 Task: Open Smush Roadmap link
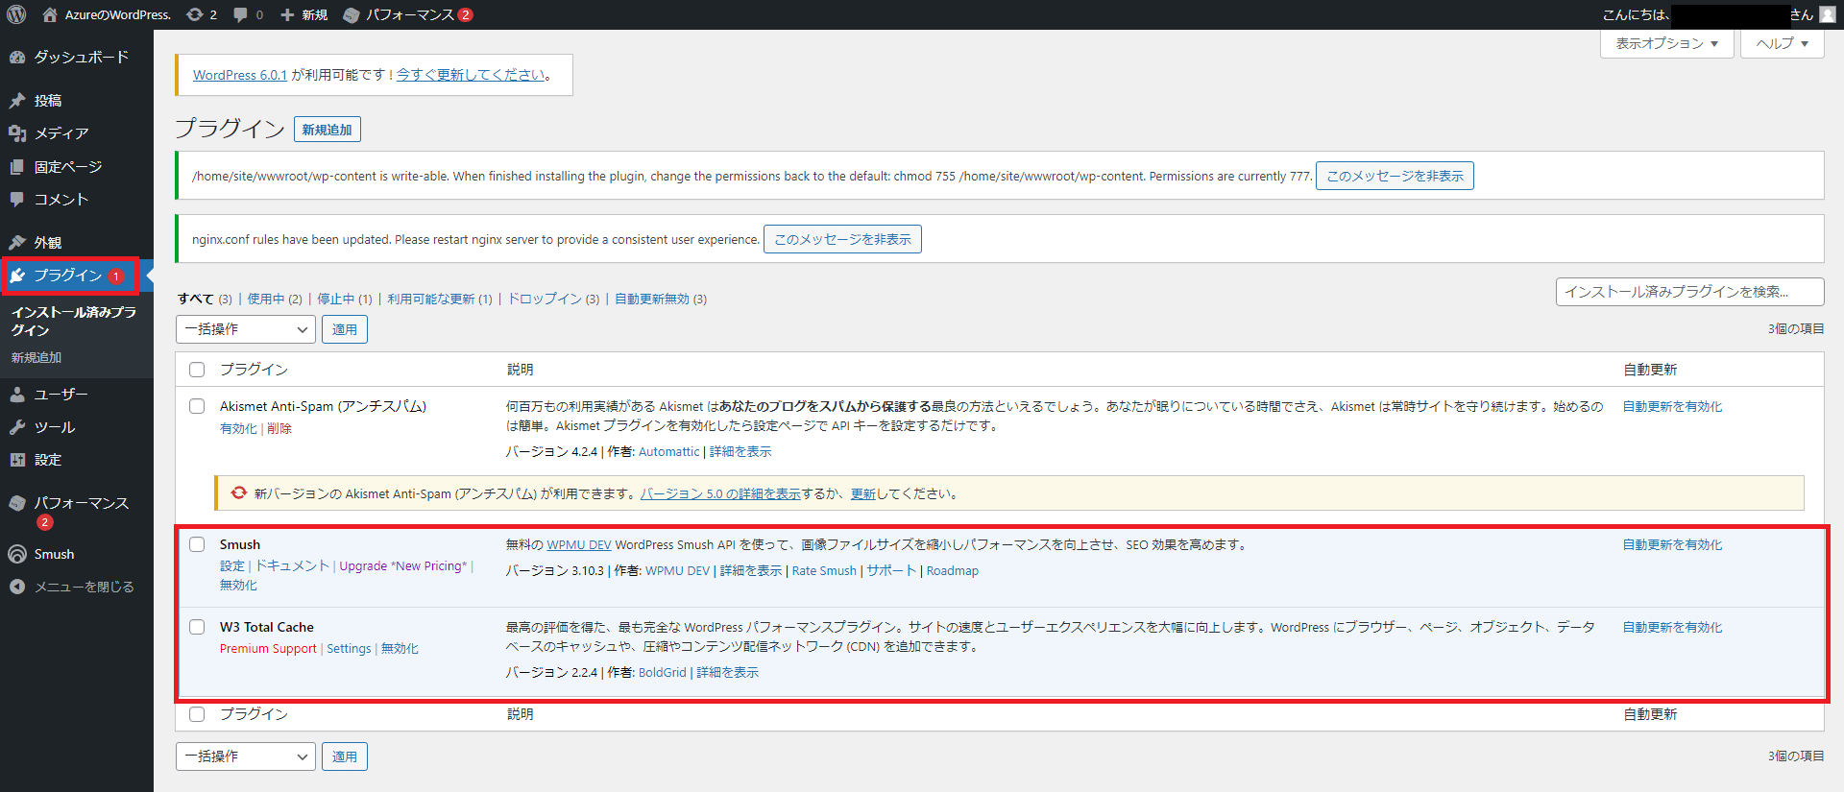(953, 570)
